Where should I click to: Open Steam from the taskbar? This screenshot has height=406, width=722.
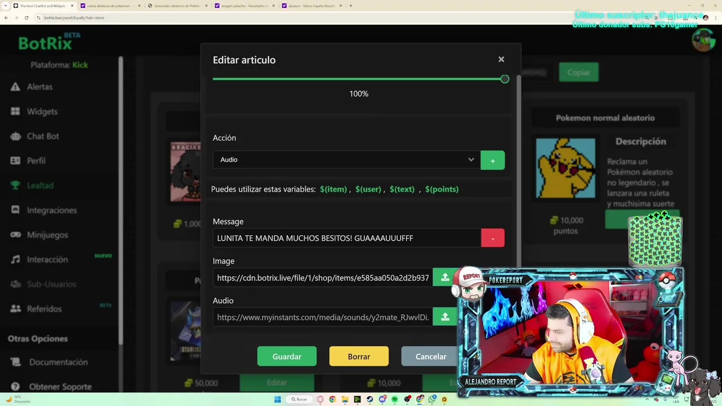[369, 399]
